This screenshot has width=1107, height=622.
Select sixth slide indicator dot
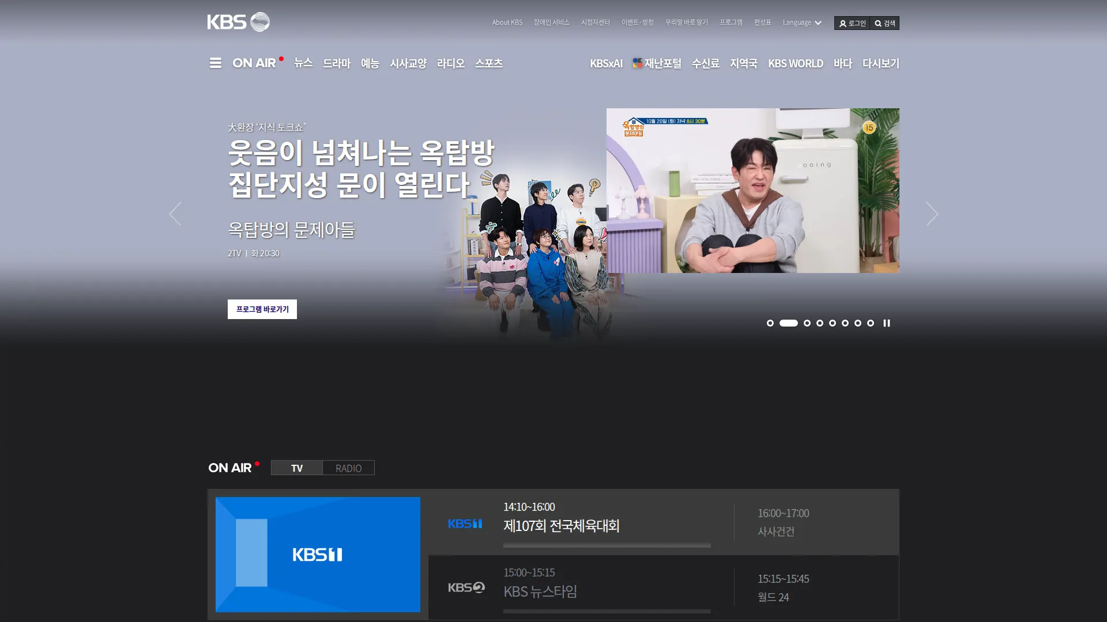point(845,323)
